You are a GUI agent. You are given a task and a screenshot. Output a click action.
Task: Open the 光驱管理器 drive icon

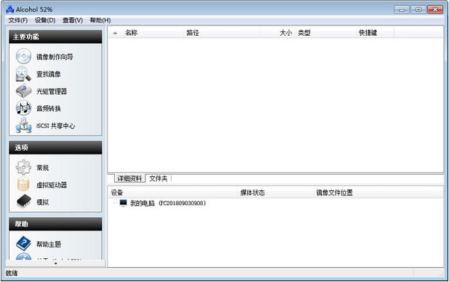coord(23,91)
